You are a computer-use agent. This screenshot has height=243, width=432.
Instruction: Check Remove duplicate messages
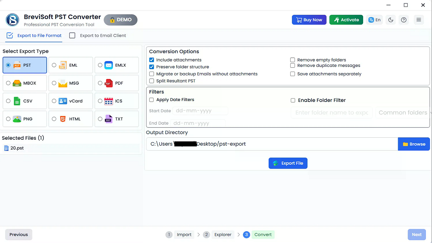coord(293,65)
